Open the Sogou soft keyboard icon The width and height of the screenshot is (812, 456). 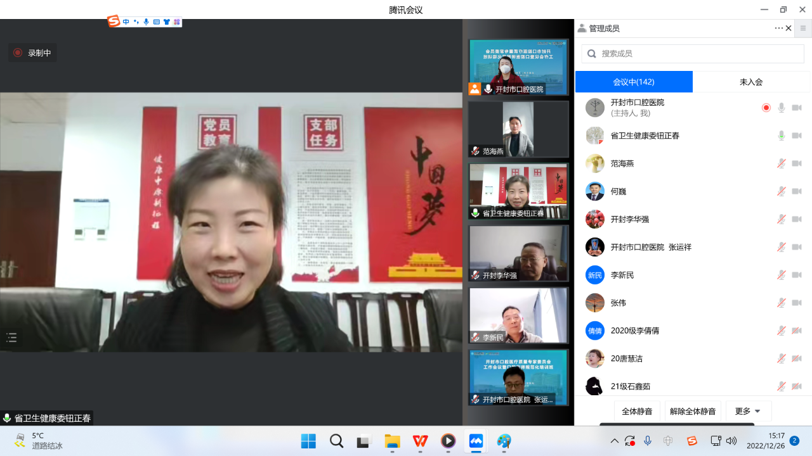[157, 21]
